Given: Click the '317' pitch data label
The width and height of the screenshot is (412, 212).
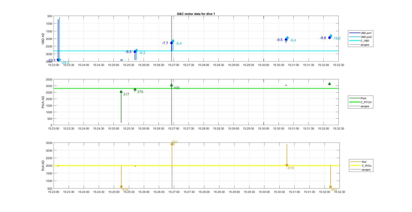Looking at the screenshot, I should tap(126, 95).
